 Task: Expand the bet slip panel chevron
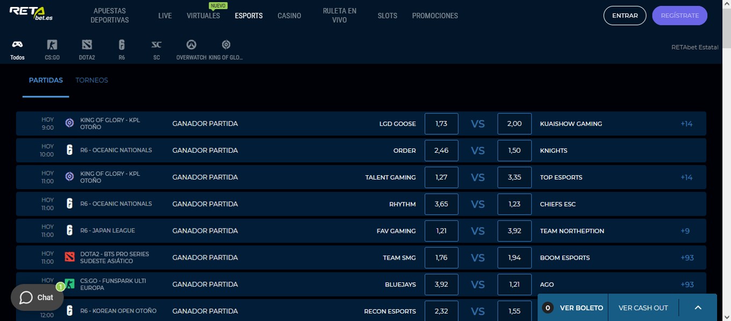click(698, 308)
